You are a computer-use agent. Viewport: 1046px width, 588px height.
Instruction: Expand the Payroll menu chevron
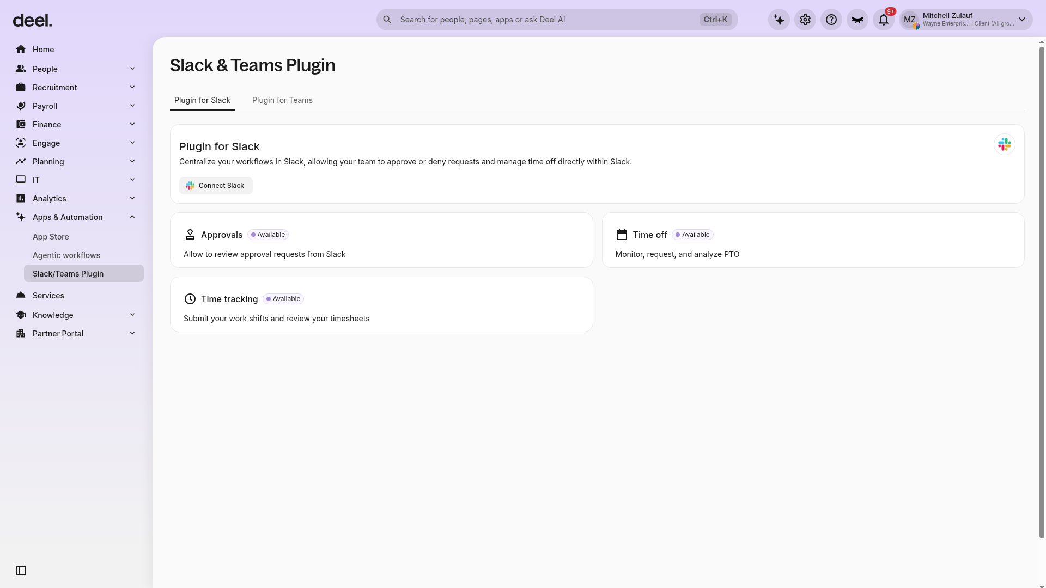tap(132, 106)
